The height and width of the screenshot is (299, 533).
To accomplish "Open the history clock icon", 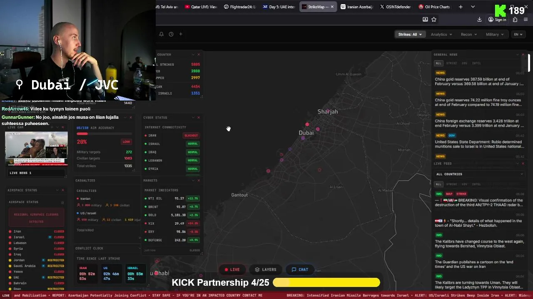I will [171, 34].
